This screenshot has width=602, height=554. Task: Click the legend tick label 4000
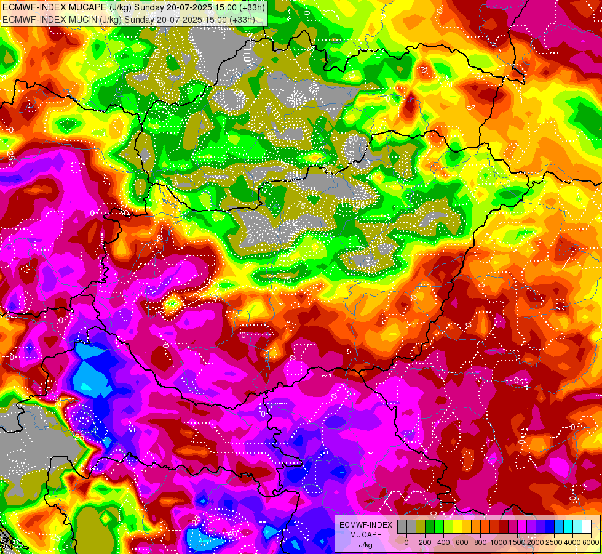click(572, 542)
